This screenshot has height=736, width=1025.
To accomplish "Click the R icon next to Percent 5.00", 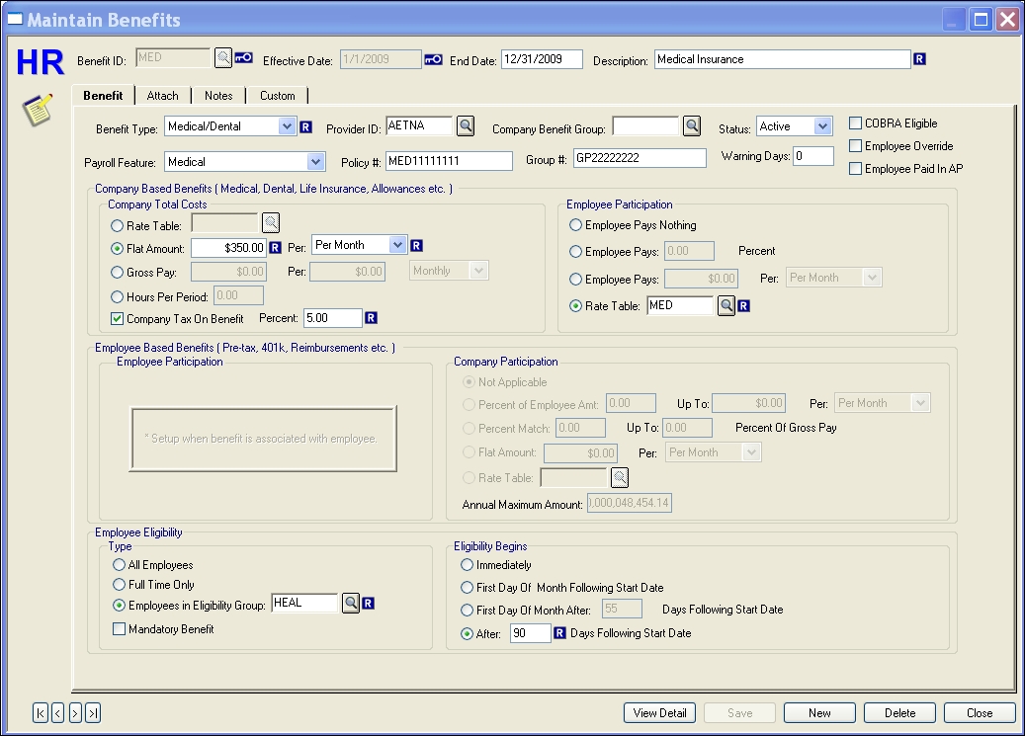I will tap(371, 318).
